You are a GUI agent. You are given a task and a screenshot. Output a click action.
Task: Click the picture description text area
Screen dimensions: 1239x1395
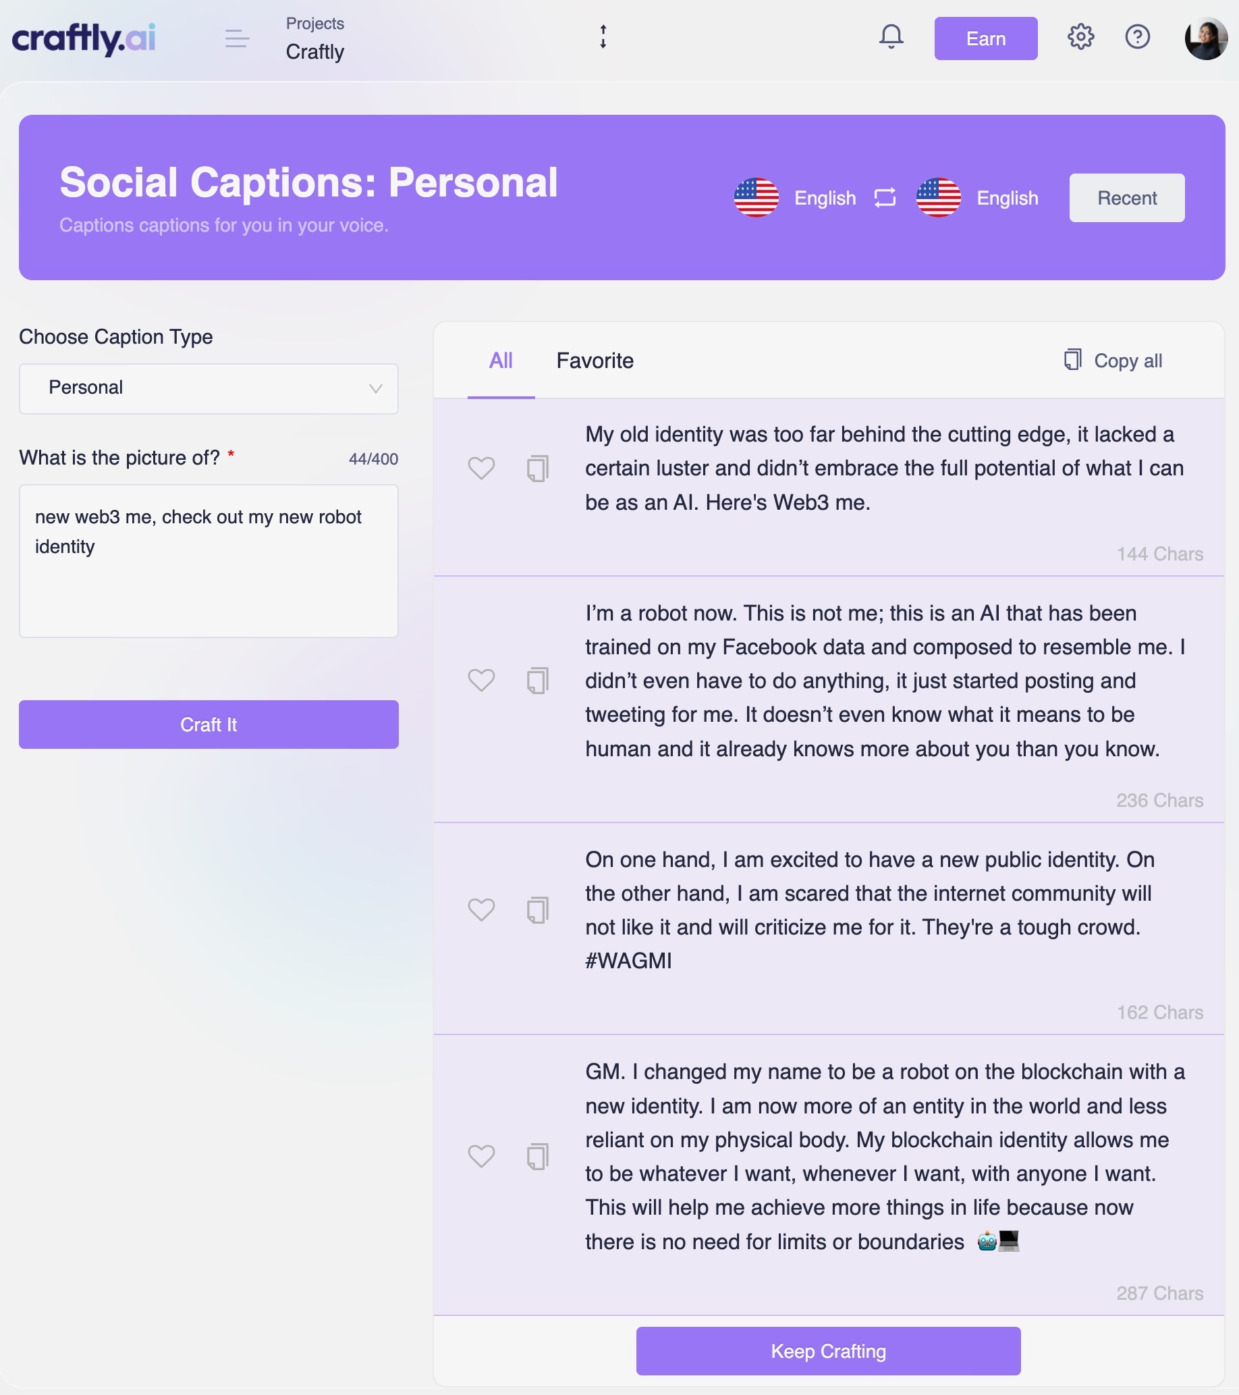(208, 561)
